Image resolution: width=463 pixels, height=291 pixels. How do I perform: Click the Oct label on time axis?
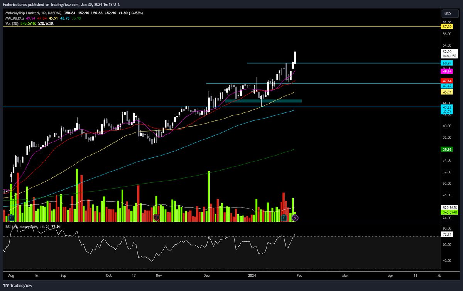(109, 276)
